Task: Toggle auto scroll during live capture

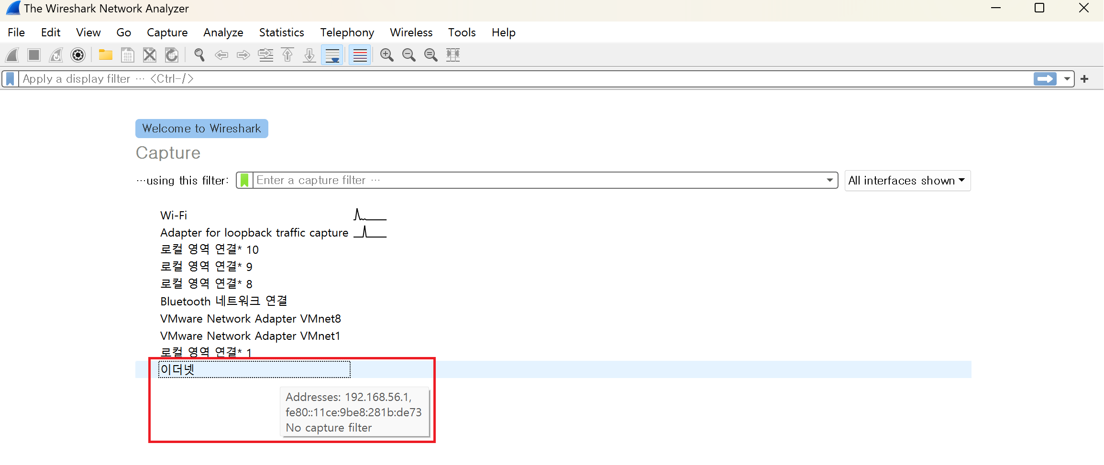Action: 332,55
